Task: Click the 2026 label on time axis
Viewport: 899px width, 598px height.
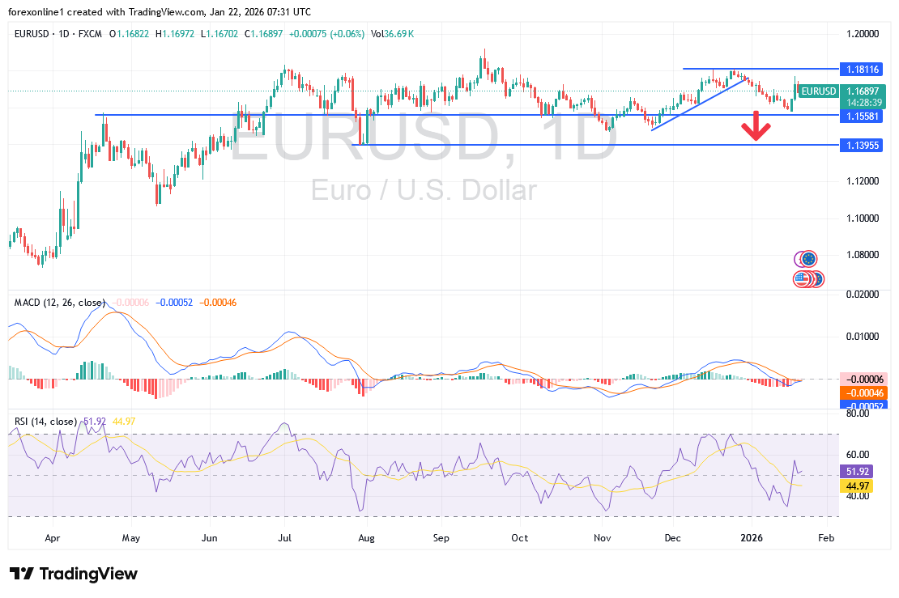Action: pyautogui.click(x=752, y=537)
